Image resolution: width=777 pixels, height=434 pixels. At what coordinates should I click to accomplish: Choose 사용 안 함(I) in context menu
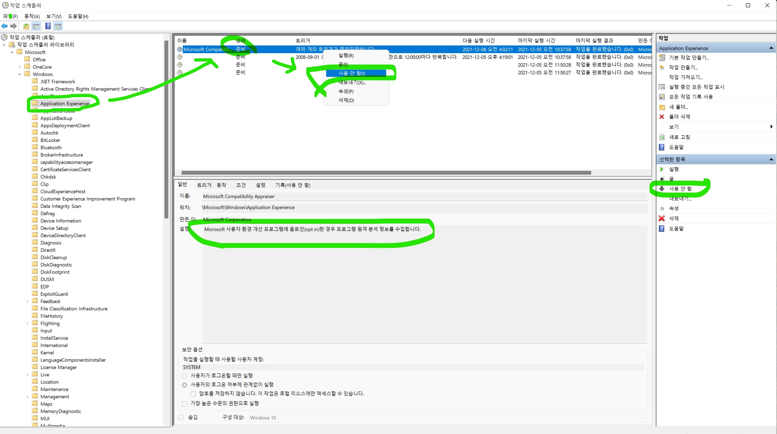[x=356, y=73]
